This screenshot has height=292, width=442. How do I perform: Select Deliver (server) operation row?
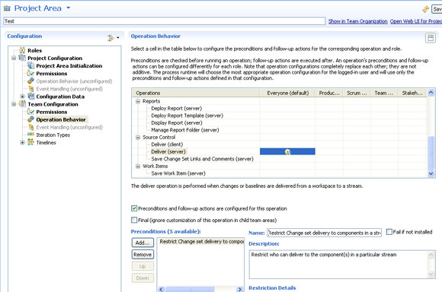click(168, 151)
